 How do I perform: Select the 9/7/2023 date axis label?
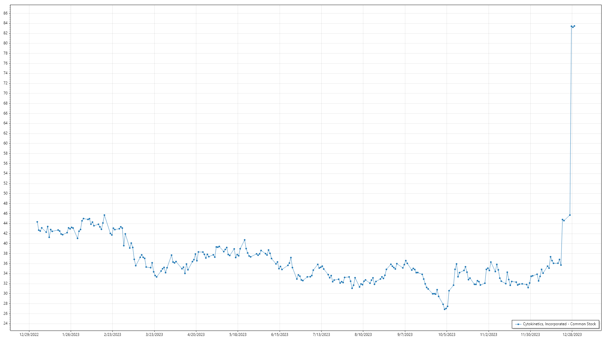[405, 335]
